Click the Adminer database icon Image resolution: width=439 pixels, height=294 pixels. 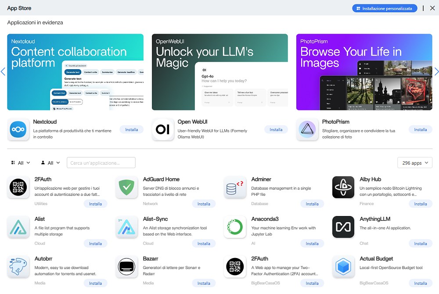(235, 187)
